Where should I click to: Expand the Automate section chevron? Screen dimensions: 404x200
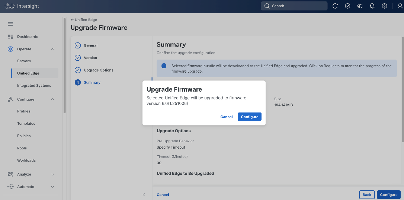[52, 187]
